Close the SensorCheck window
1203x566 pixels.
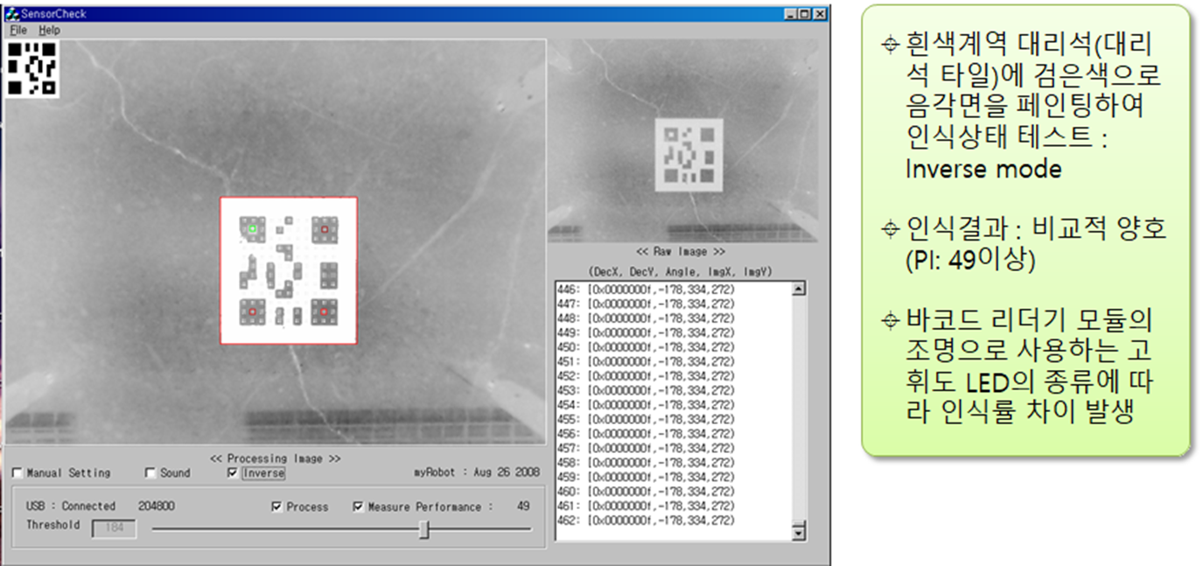click(820, 14)
